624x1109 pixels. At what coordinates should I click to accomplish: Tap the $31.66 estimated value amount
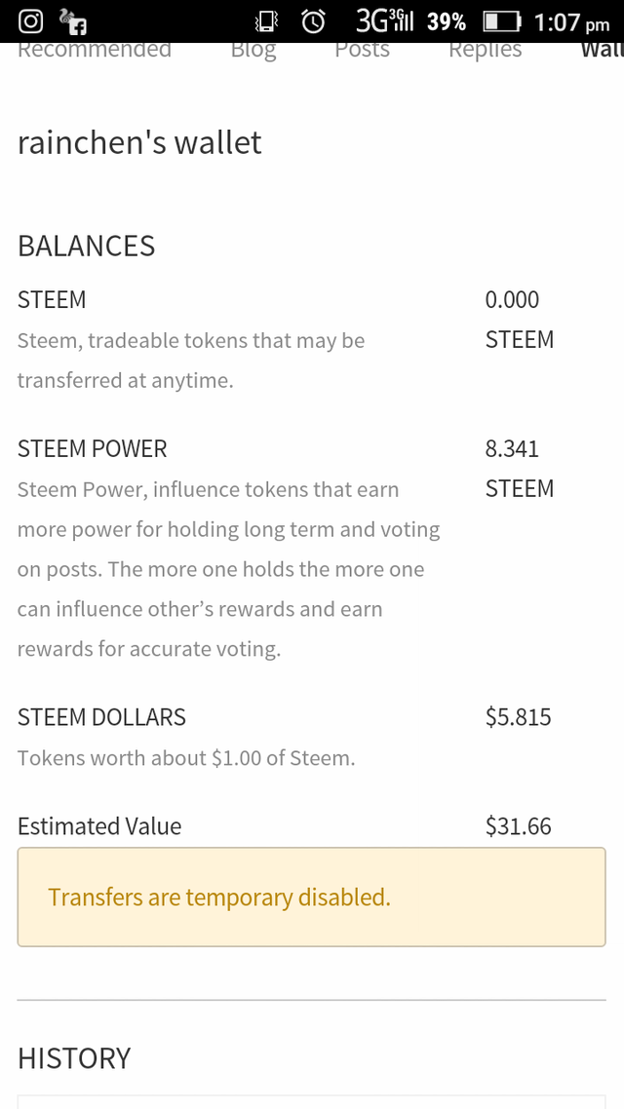click(518, 826)
